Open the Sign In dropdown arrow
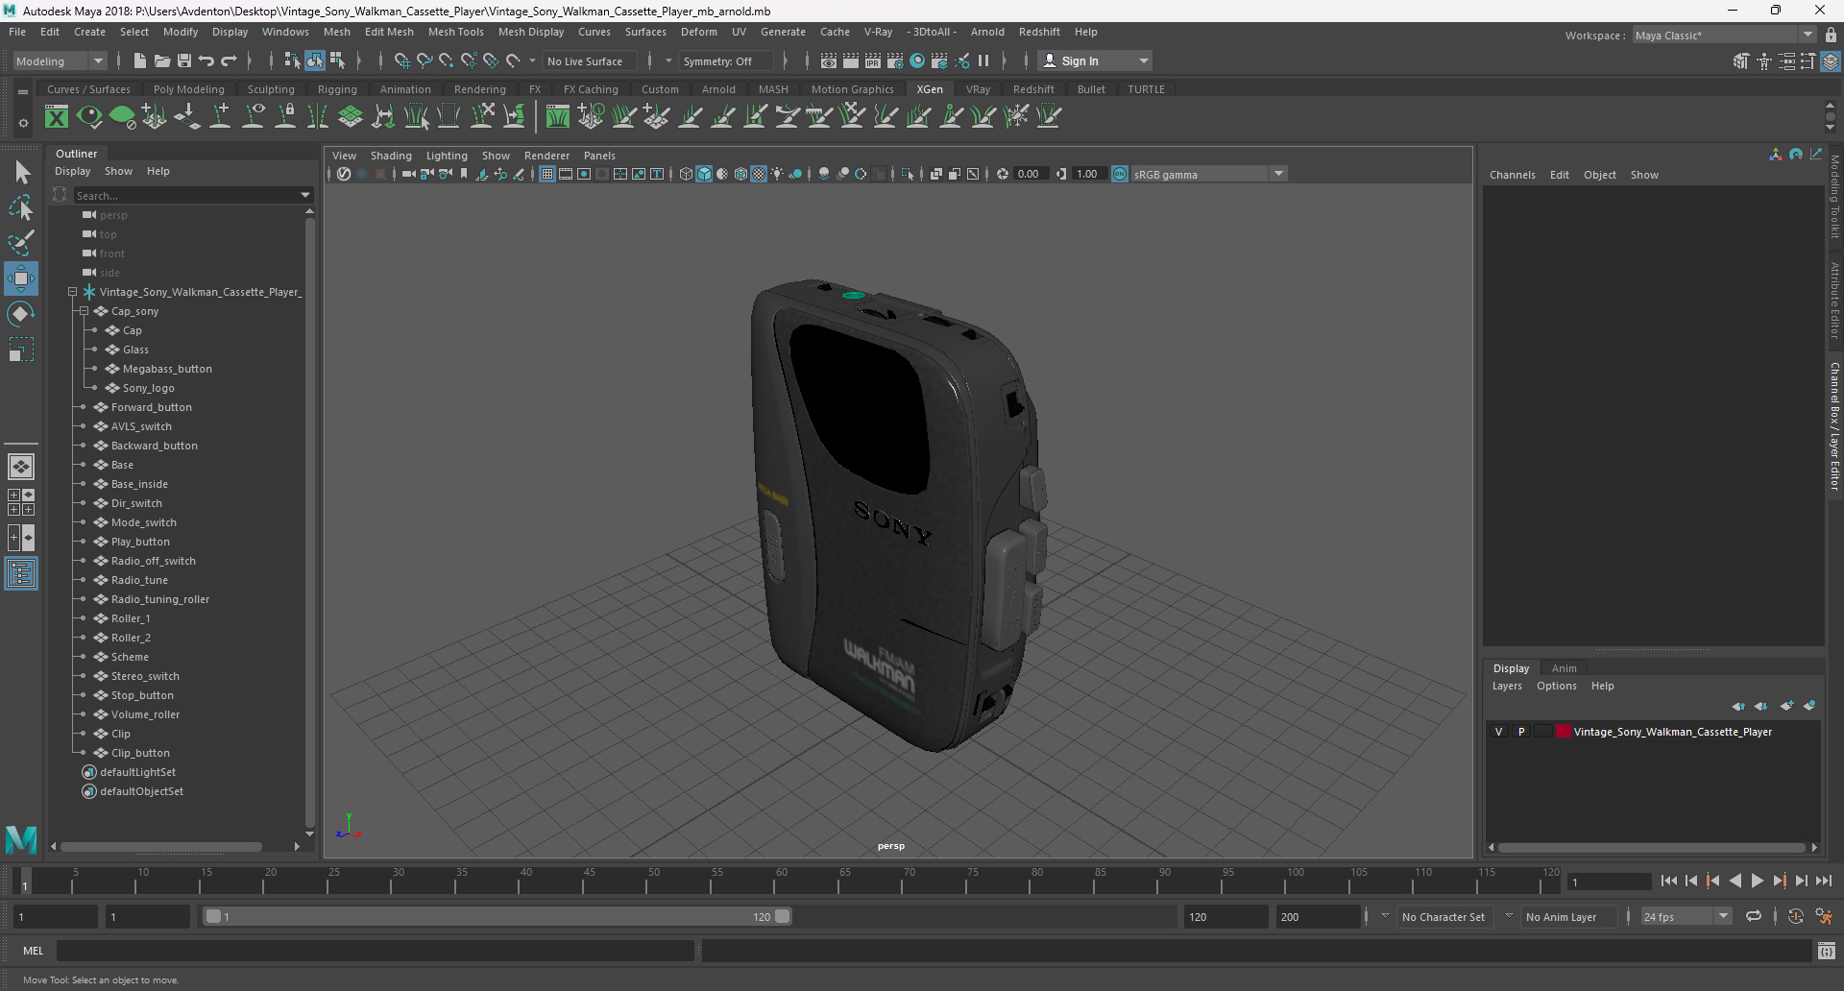The height and width of the screenshot is (991, 1844). coord(1143,60)
